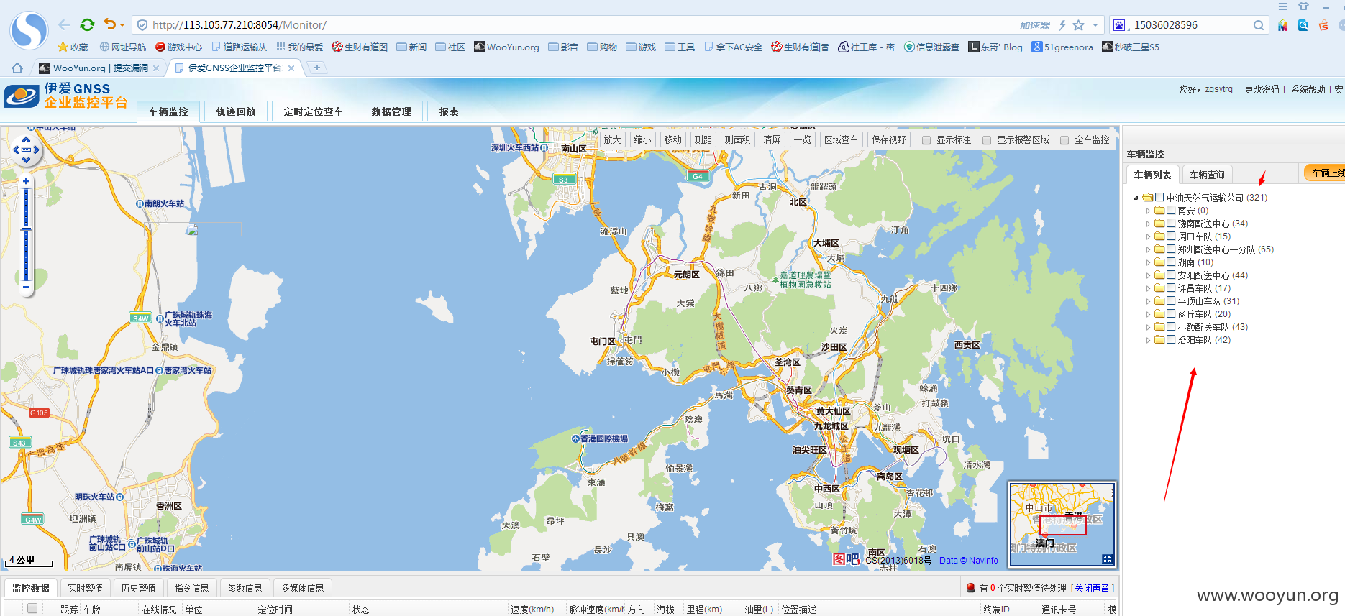Viewport: 1345px width, 616px height.
Task: Click the 更改密码 link
Action: click(1262, 89)
